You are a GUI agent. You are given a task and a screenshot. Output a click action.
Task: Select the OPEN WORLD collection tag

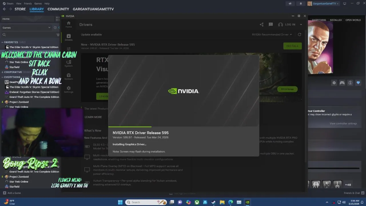[x=353, y=20]
